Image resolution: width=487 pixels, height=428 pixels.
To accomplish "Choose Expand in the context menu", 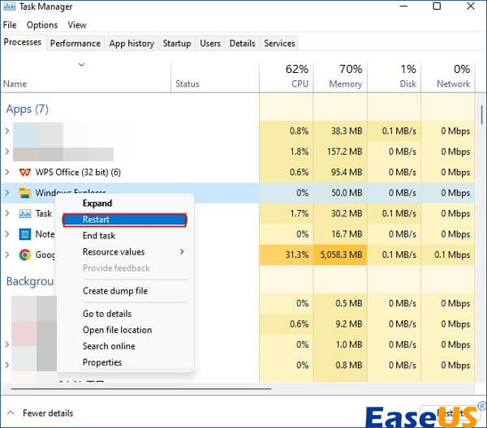I will (x=125, y=203).
